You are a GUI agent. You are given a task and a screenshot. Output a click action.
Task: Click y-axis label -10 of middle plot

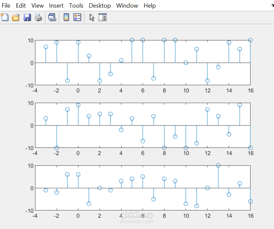29,148
